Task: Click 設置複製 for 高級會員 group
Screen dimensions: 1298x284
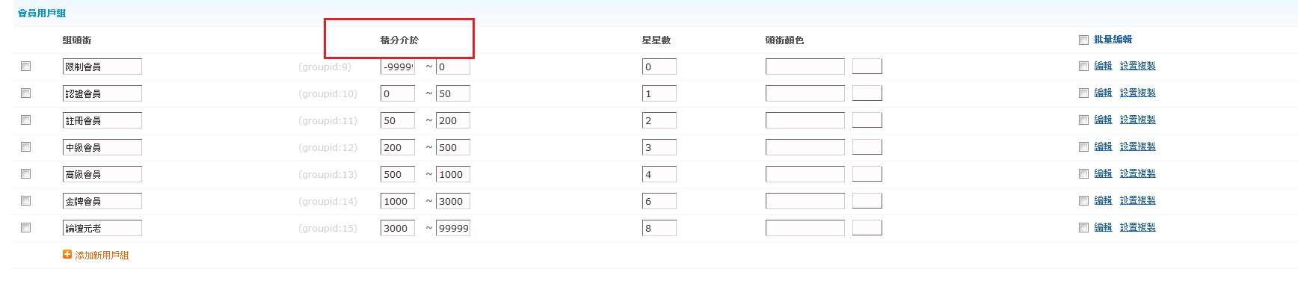Action: pos(1137,173)
